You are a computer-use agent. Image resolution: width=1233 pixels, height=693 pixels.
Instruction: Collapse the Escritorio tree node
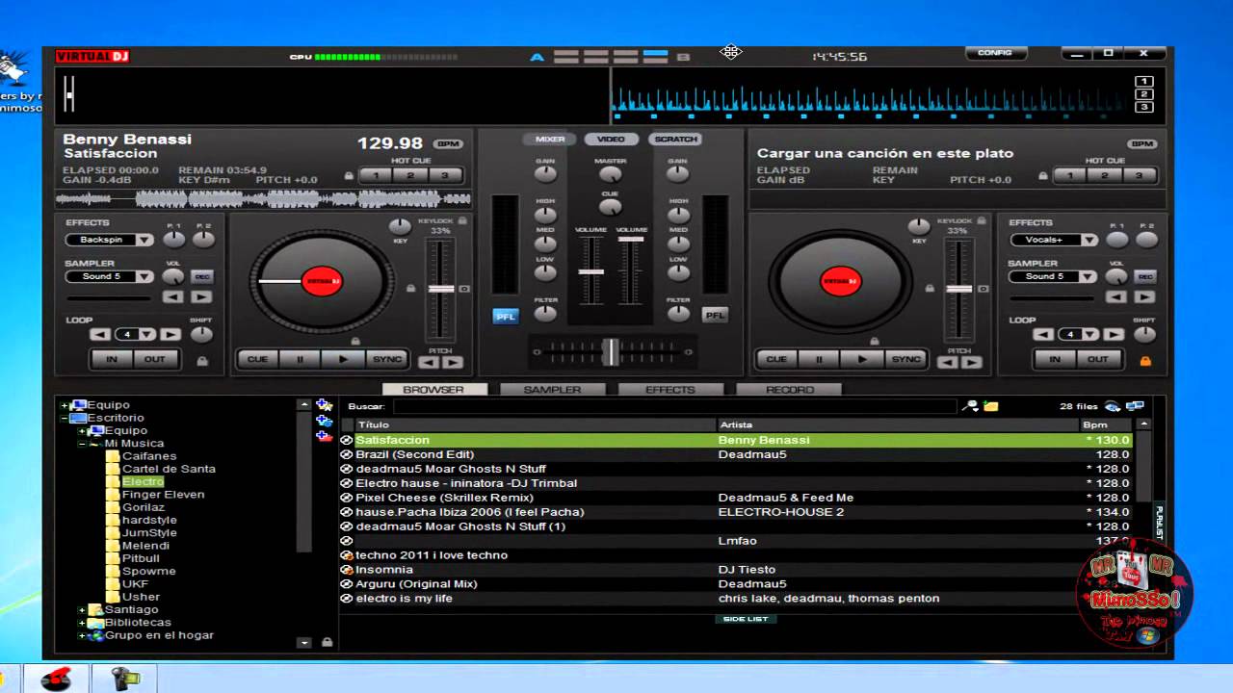pyautogui.click(x=65, y=418)
